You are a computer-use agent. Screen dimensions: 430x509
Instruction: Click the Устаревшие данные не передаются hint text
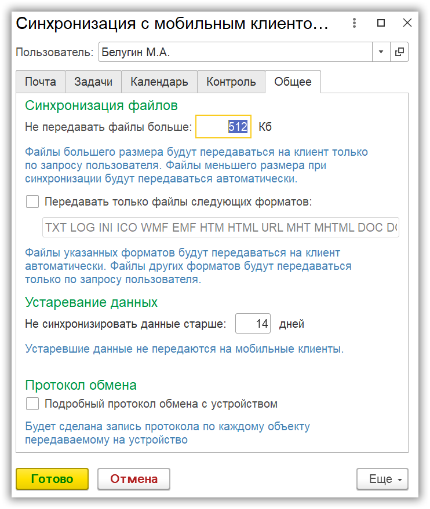[184, 349]
